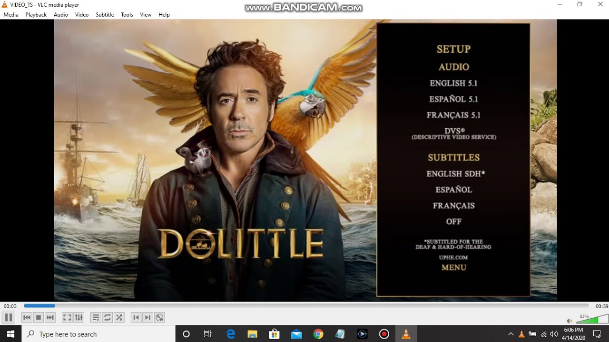Open Task View on taskbar

coord(208,334)
